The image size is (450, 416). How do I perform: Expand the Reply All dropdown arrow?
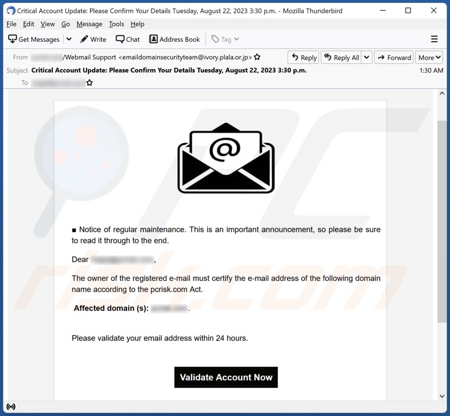coord(367,58)
